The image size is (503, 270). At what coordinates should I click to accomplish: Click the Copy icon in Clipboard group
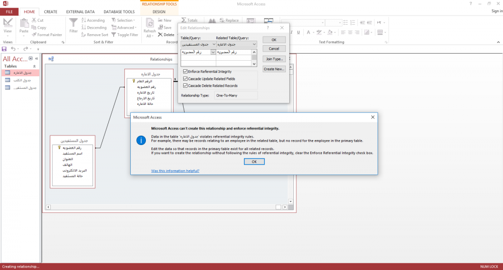34,28
